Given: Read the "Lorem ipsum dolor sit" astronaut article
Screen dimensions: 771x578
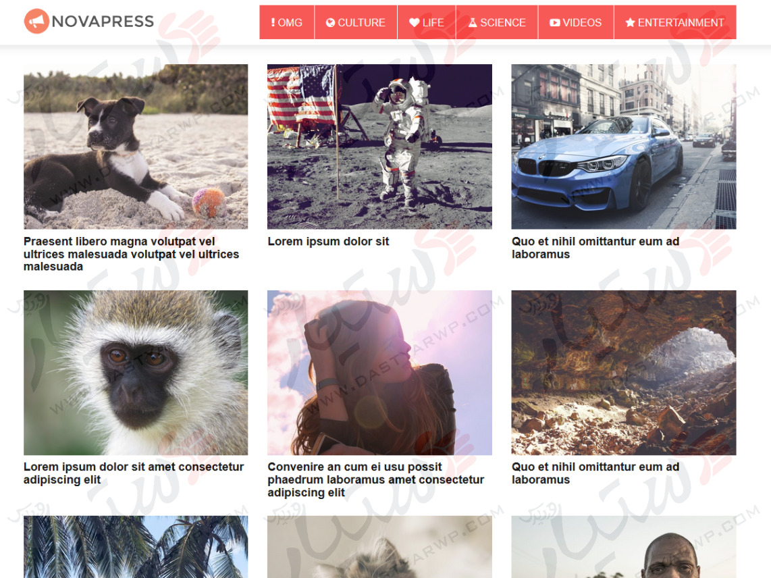Looking at the screenshot, I should coord(328,242).
